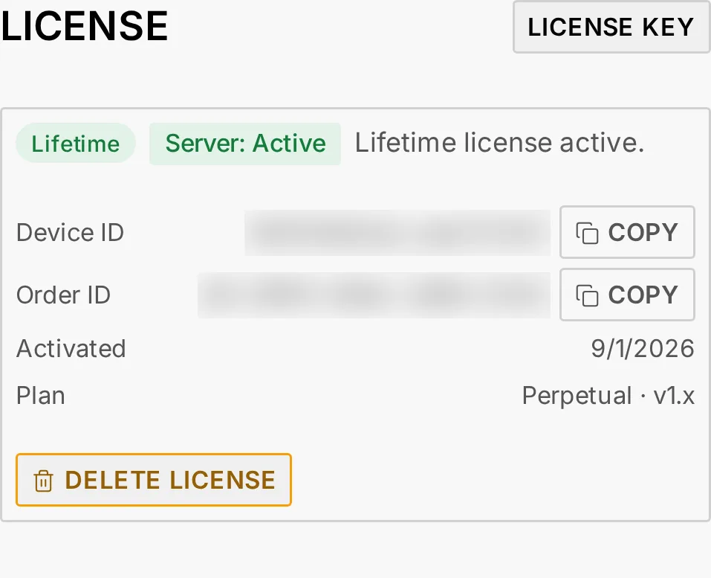Viewport: 711px width, 578px height.
Task: Click the copy icon beside Order ID
Action: pyautogui.click(x=587, y=295)
